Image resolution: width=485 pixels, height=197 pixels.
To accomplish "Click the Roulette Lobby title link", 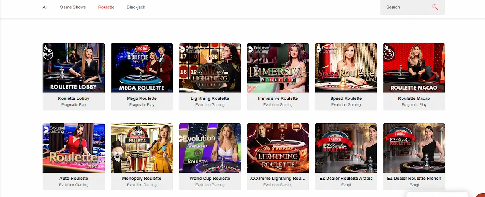I will coord(73,98).
